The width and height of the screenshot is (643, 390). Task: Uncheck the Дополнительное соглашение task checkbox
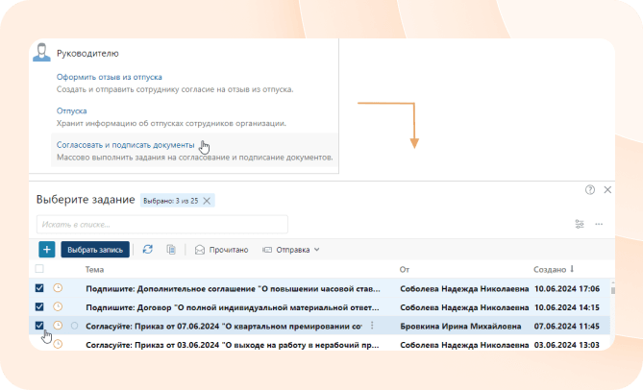(39, 288)
